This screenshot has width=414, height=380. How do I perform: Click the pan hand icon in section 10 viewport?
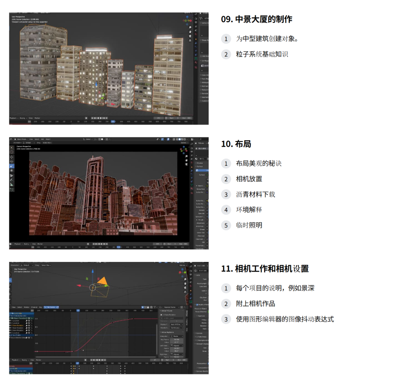186,160
